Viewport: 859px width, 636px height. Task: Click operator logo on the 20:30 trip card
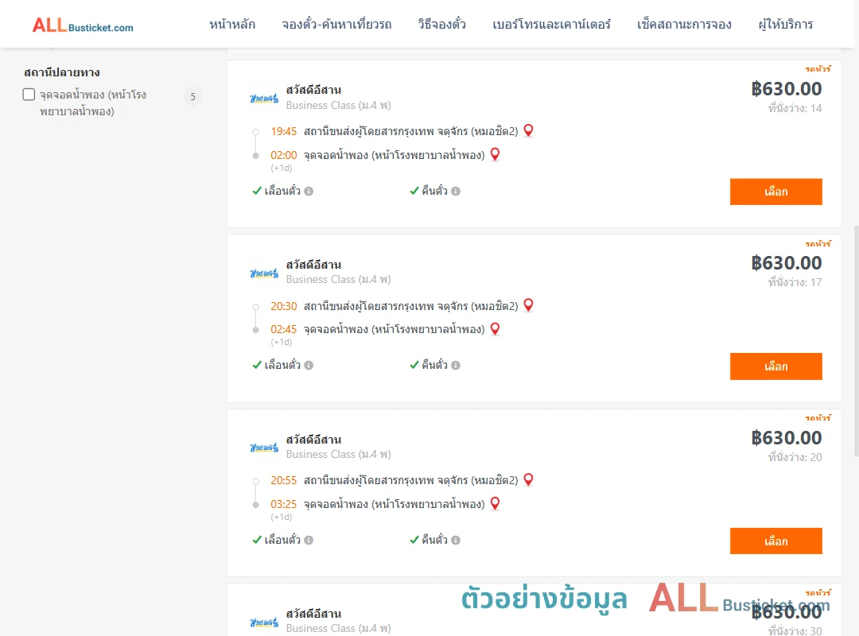(264, 273)
